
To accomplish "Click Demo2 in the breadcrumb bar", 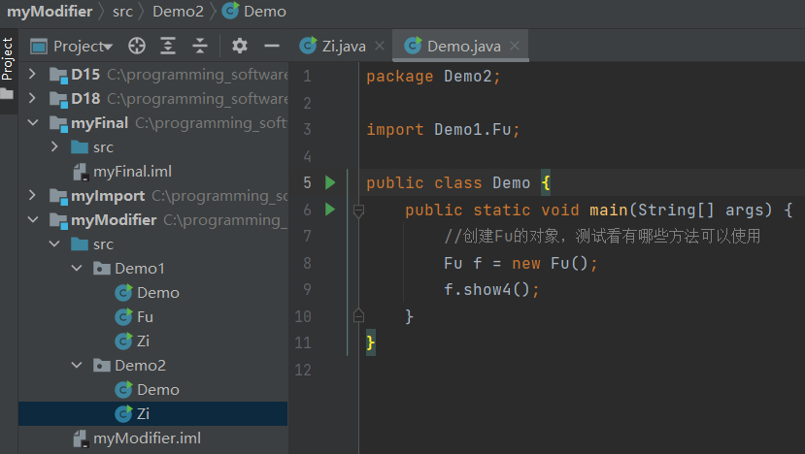I will pyautogui.click(x=178, y=12).
